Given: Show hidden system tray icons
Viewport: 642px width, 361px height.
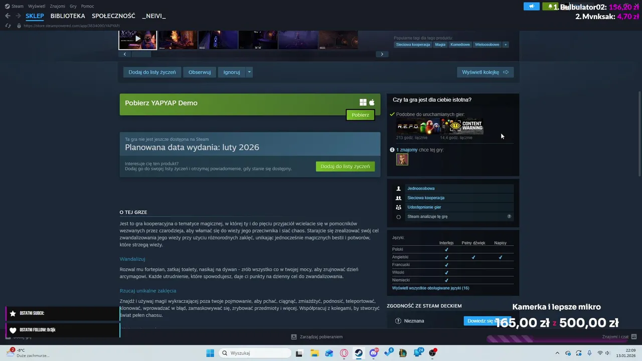Looking at the screenshot, I should (x=557, y=353).
